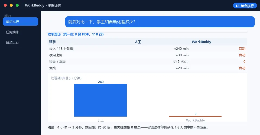Click the red close window dot
Viewport: 260px width, 135px height.
(x=5, y=5)
